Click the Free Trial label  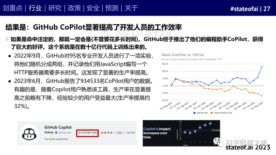(131, 133)
